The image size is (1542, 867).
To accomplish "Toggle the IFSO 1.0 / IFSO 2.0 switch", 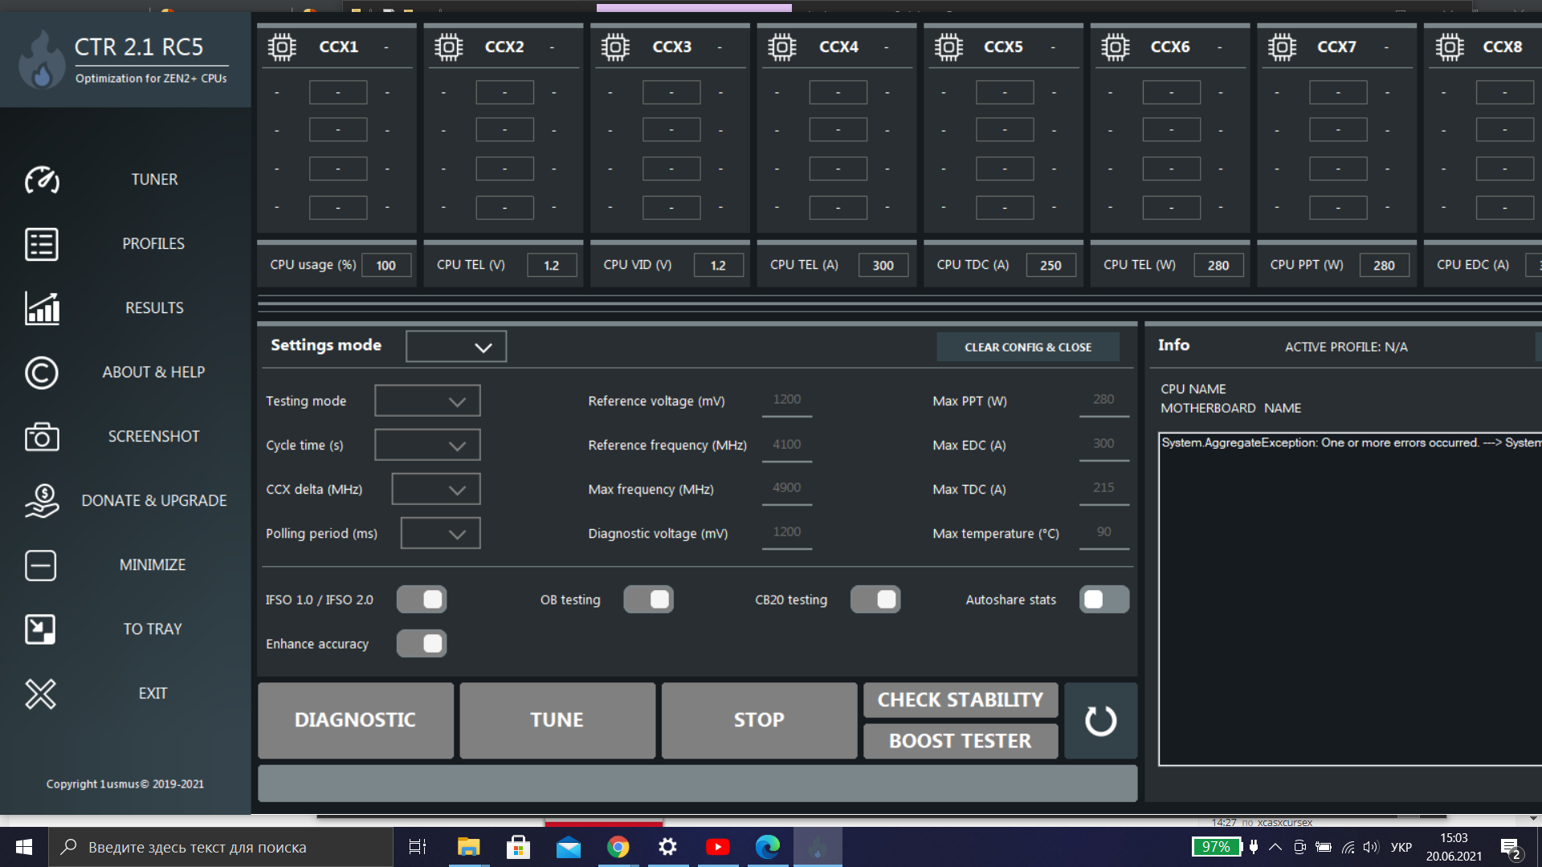I will tap(422, 600).
